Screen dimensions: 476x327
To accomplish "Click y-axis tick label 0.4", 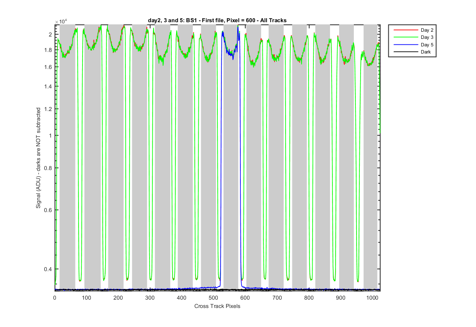I will tap(48, 269).
